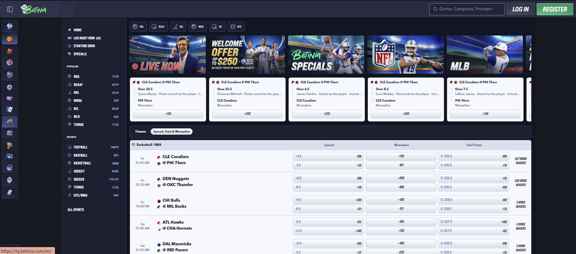This screenshot has width=576, height=254.
Task: Open Soccer under Sports list
Action: [93, 179]
